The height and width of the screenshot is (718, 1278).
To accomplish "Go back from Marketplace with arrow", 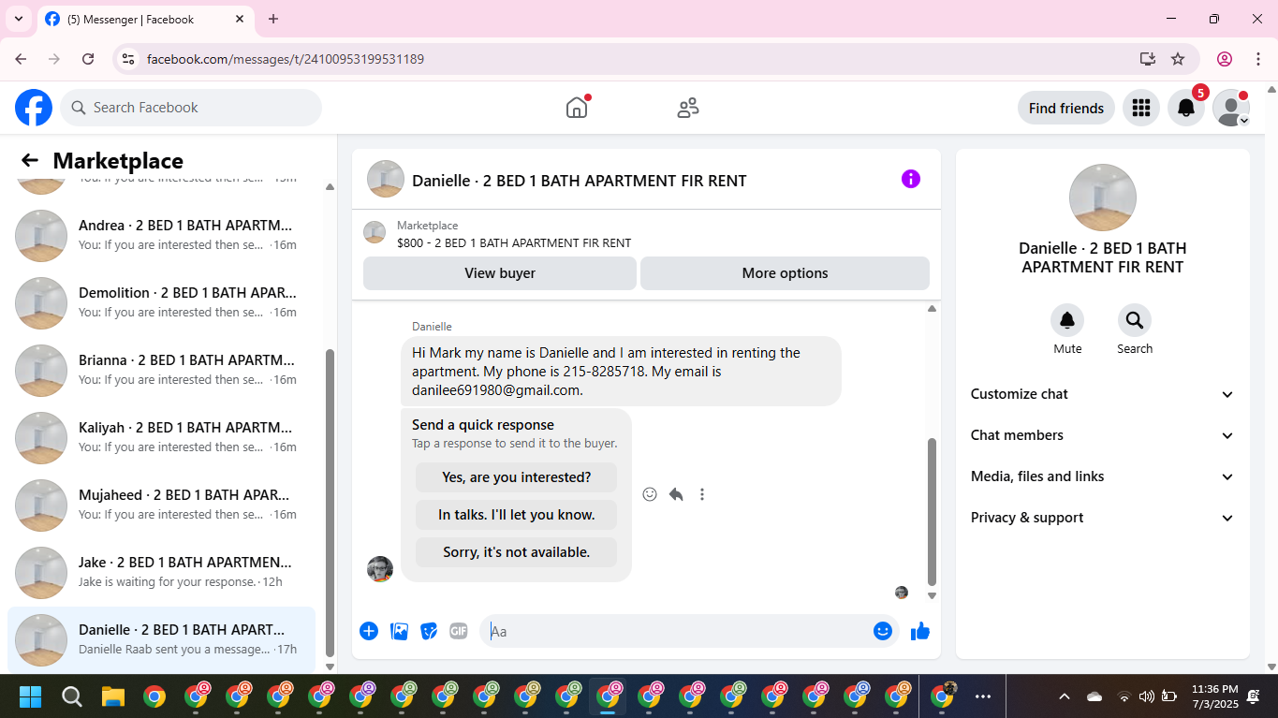I will click(30, 160).
